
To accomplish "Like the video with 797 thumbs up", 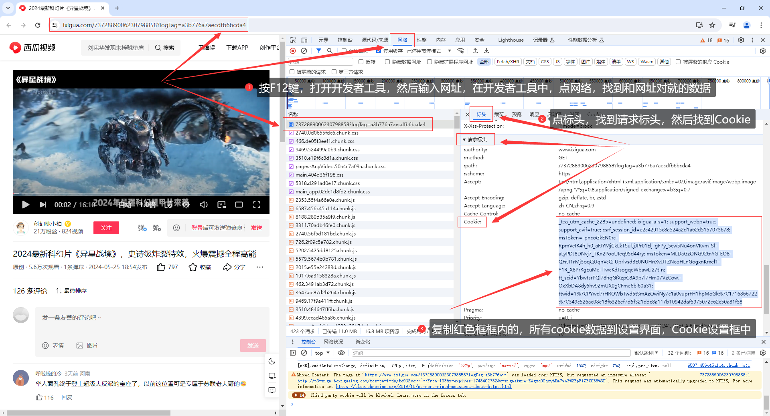I will (x=167, y=267).
